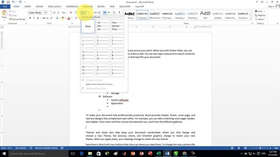
Task: Click the Find icon in Editing group
Action: pyautogui.click(x=256, y=11)
